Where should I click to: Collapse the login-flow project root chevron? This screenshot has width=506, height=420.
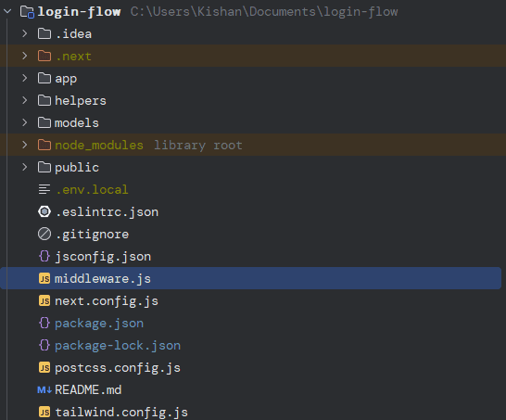pyautogui.click(x=7, y=12)
